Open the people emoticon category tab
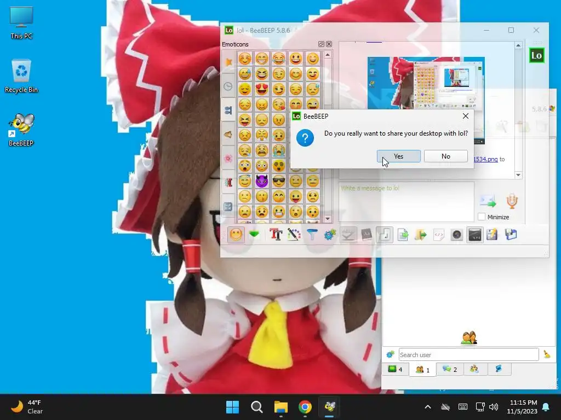The width and height of the screenshot is (561, 420). click(x=228, y=110)
